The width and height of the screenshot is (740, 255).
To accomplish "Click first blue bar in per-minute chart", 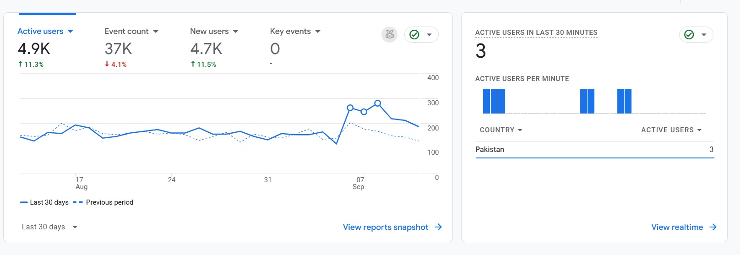I will [486, 101].
